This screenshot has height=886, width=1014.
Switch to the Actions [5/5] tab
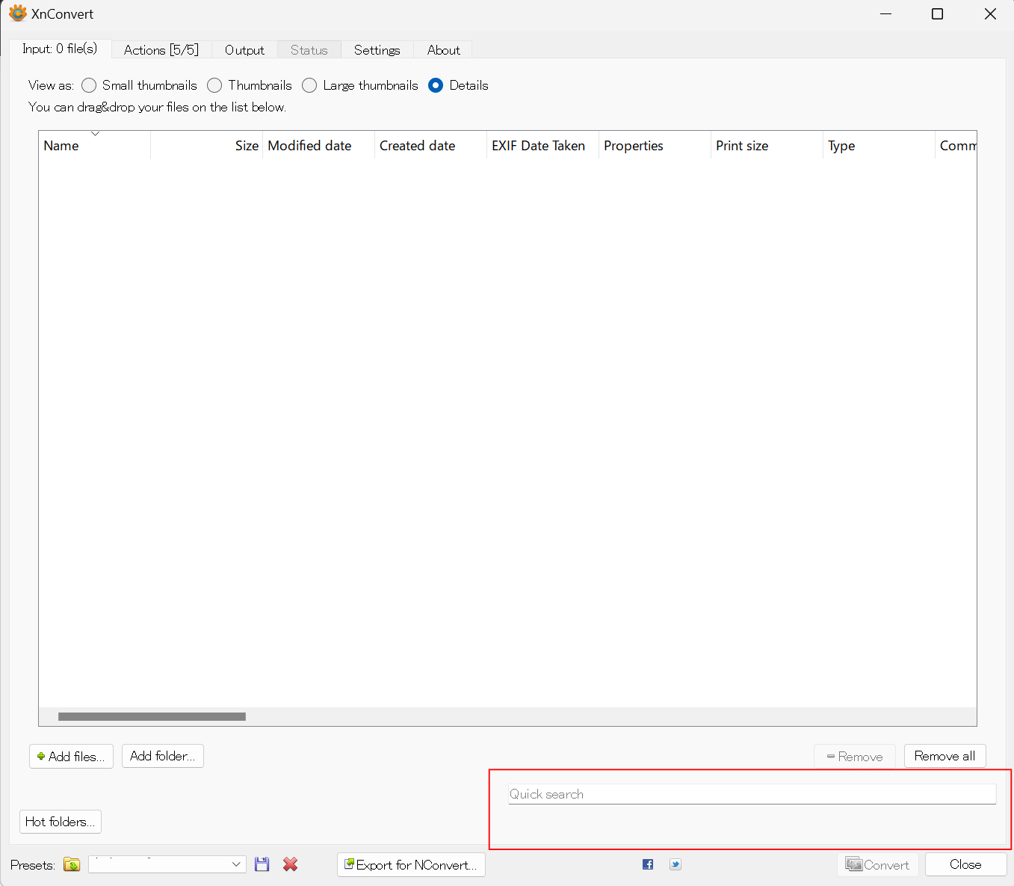(x=161, y=50)
